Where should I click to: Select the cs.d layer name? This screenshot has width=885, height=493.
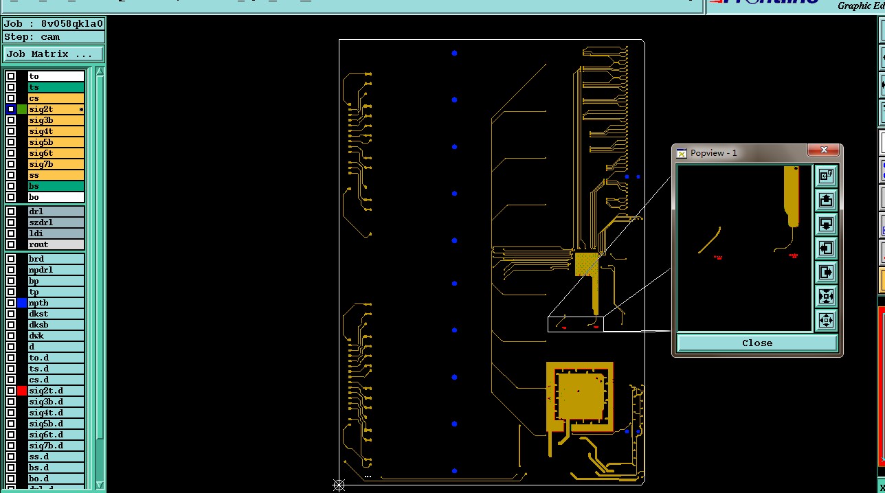(56, 380)
